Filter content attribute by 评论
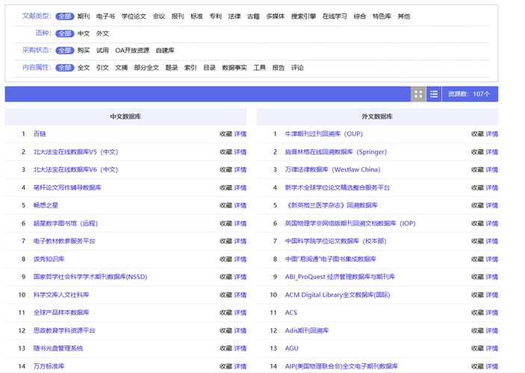 (x=297, y=68)
